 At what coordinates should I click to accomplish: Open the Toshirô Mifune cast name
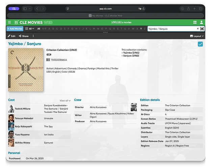[x=23, y=109]
